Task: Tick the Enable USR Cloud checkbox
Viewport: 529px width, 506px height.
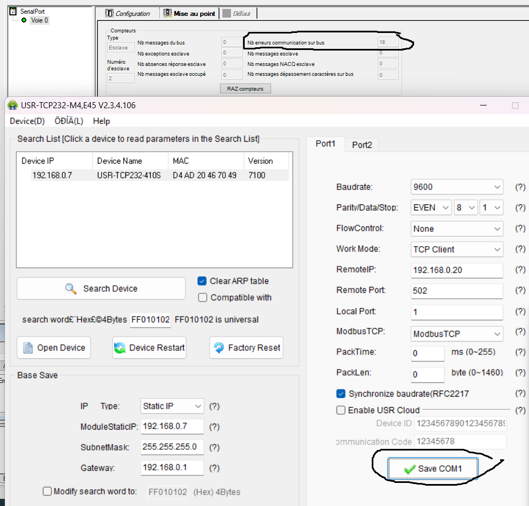Action: point(341,410)
